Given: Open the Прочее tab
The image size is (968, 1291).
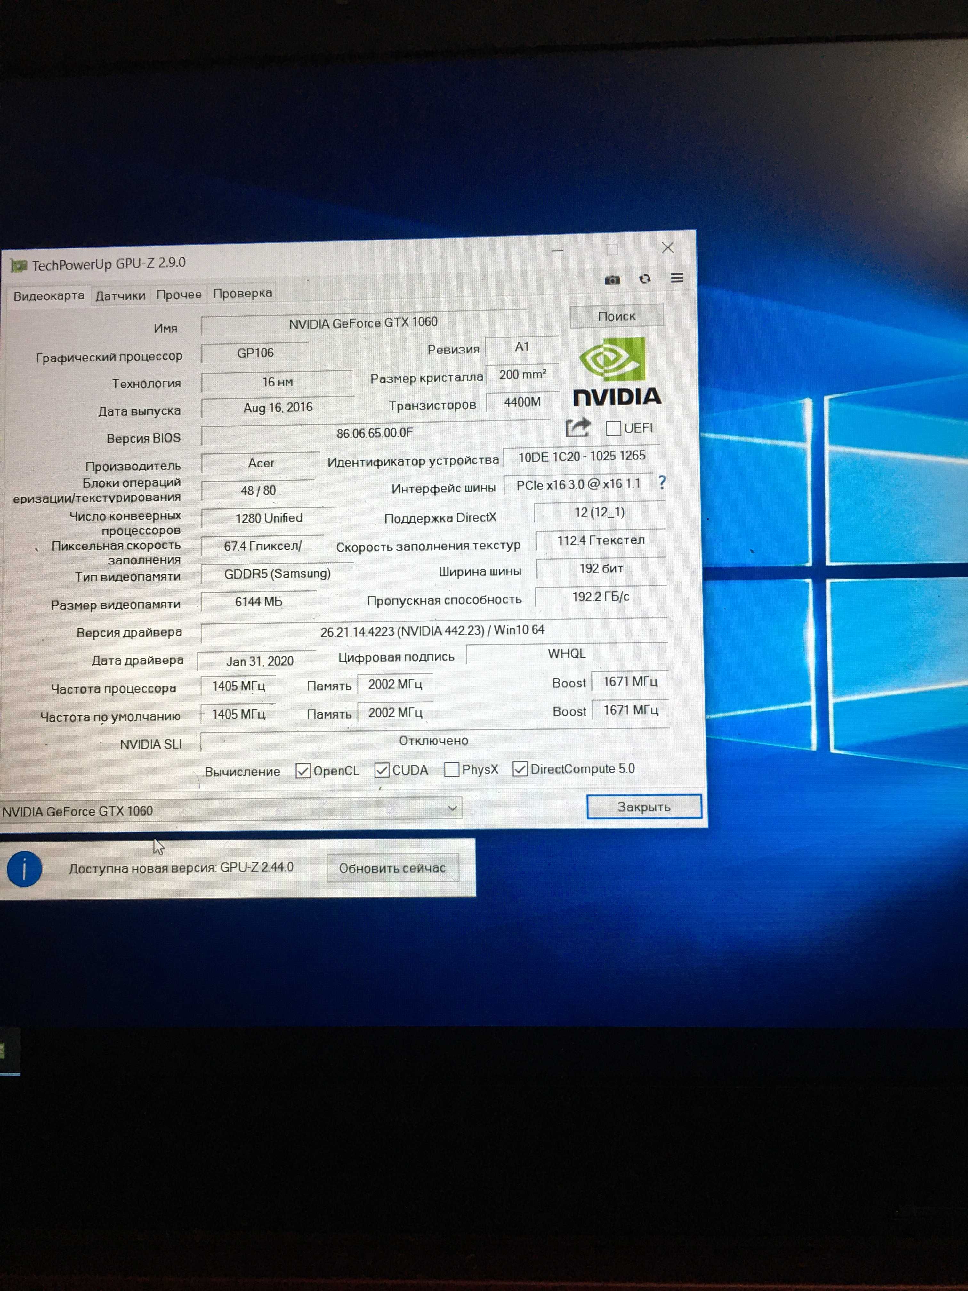Looking at the screenshot, I should coord(179,295).
